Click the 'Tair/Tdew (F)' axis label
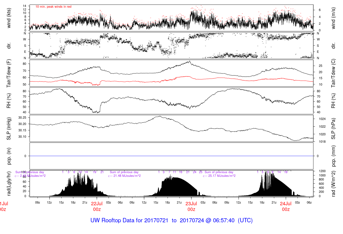The image size is (343, 234). coord(9,73)
